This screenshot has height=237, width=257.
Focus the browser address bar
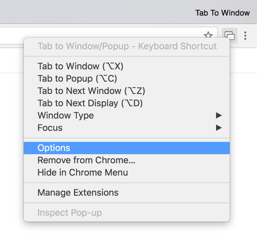click(96, 35)
